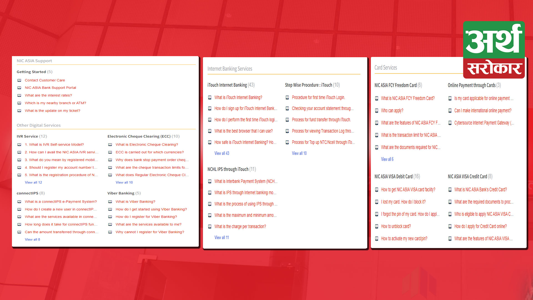Screen dimensions: 533x300
Task: Open the connectIPS (8) category heading
Action: pyautogui.click(x=31, y=193)
